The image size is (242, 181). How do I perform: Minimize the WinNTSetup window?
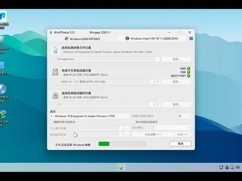tap(169, 32)
